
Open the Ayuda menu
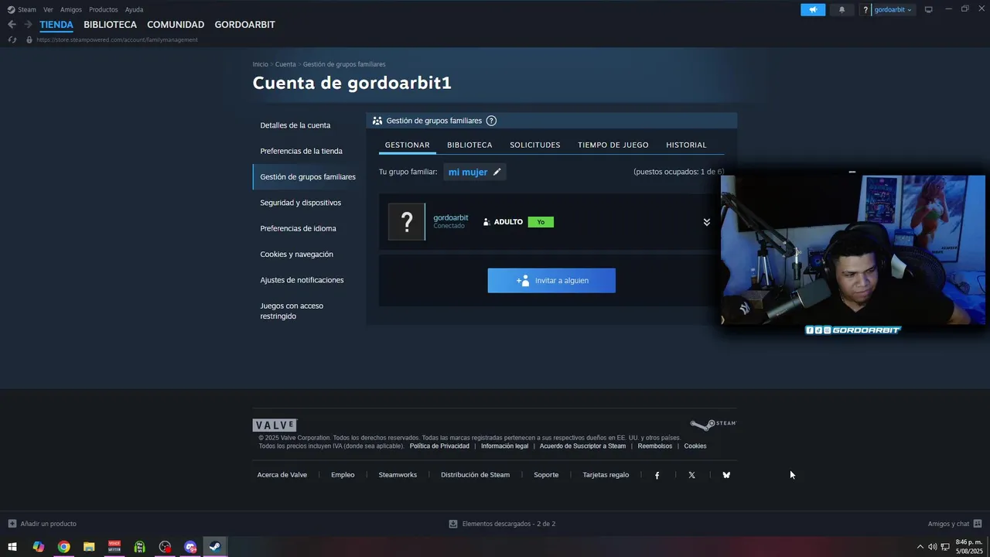(134, 10)
